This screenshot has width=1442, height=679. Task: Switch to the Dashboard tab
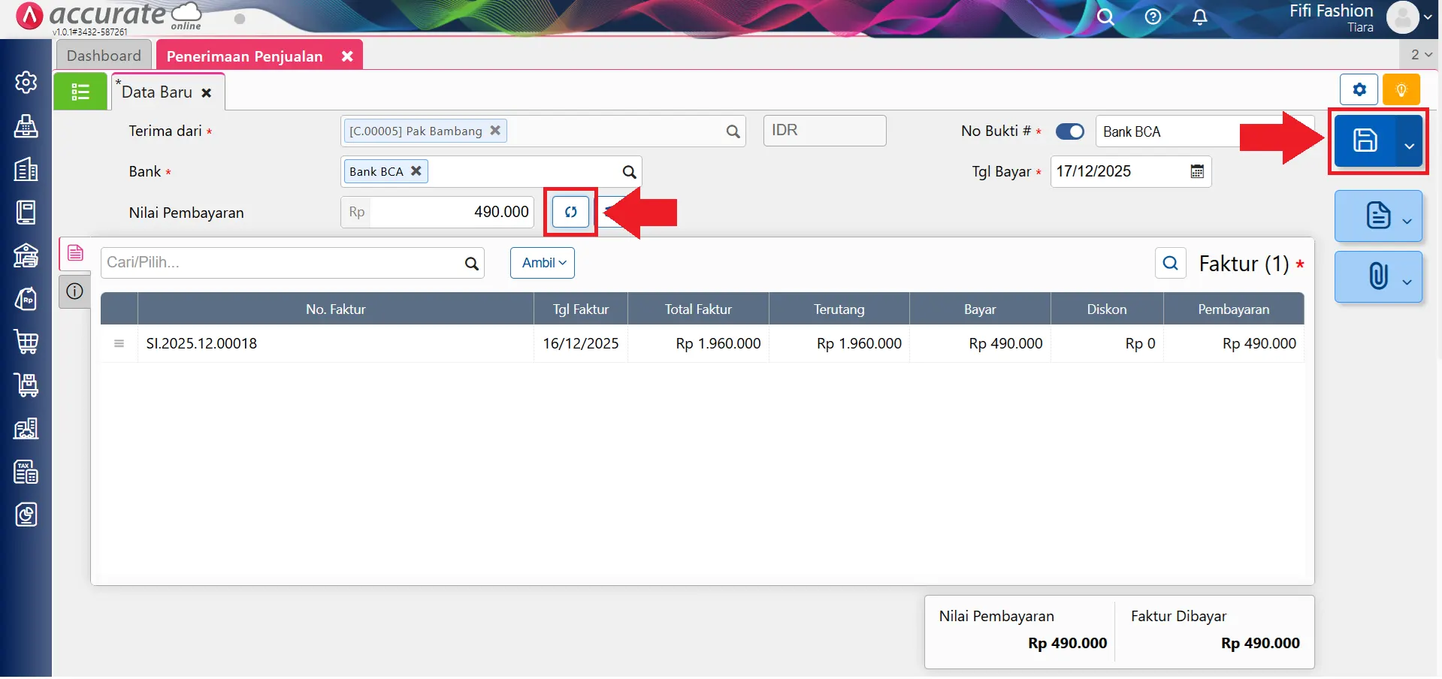click(x=104, y=56)
